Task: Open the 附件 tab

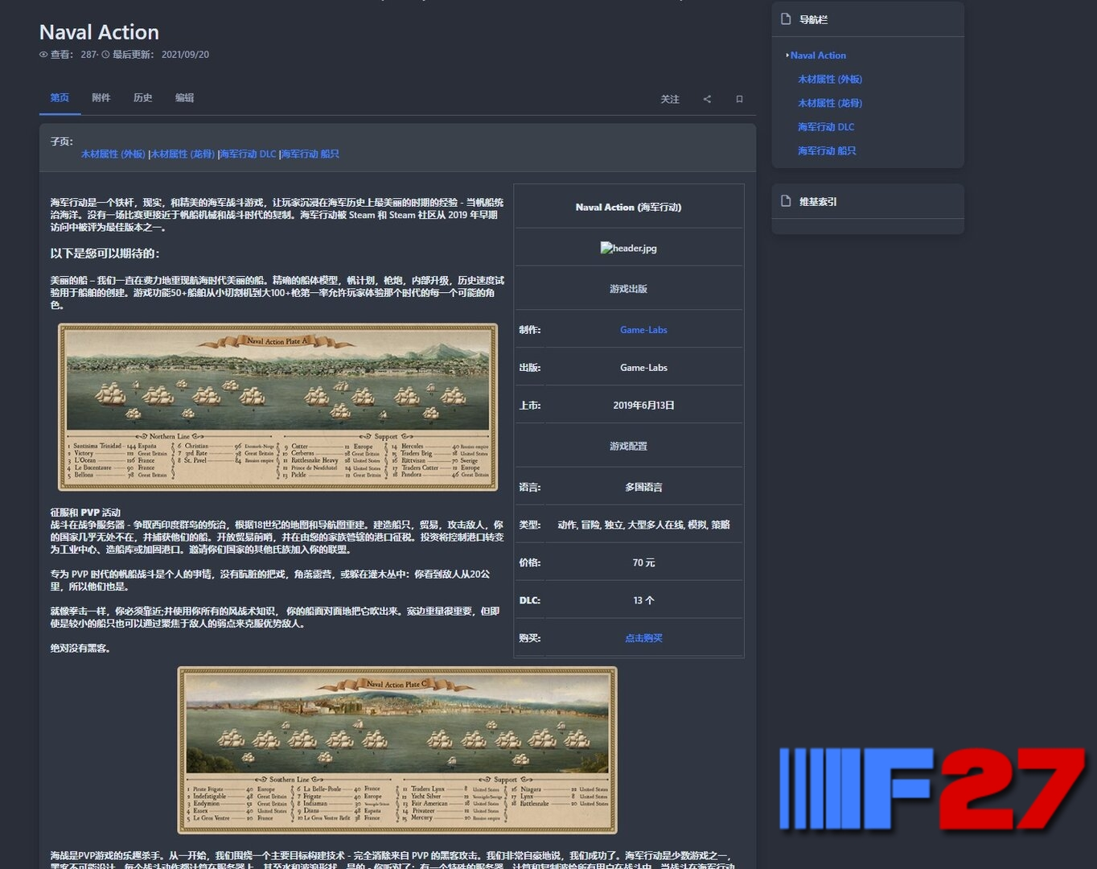Action: coord(101,98)
